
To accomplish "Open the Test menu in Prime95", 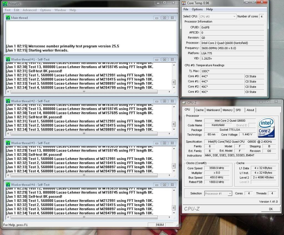I will point(7,10).
